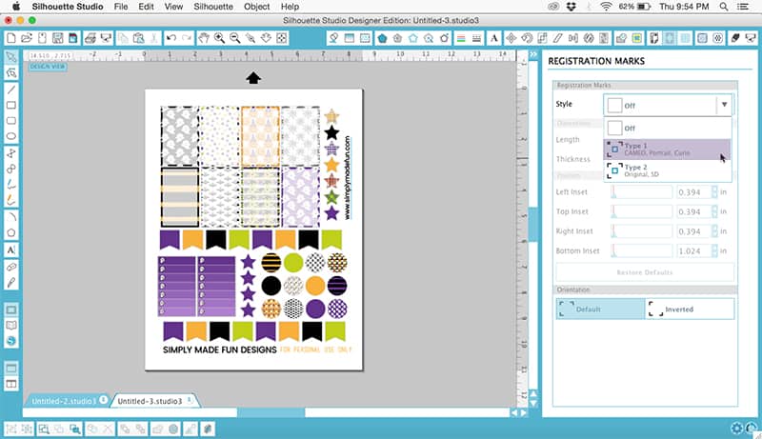This screenshot has width=762, height=439.
Task: Select the Line drawing tool
Action: point(10,90)
